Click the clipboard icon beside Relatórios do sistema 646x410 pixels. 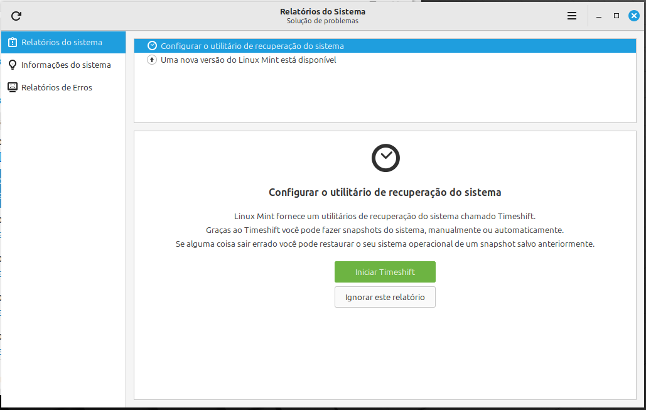point(12,43)
